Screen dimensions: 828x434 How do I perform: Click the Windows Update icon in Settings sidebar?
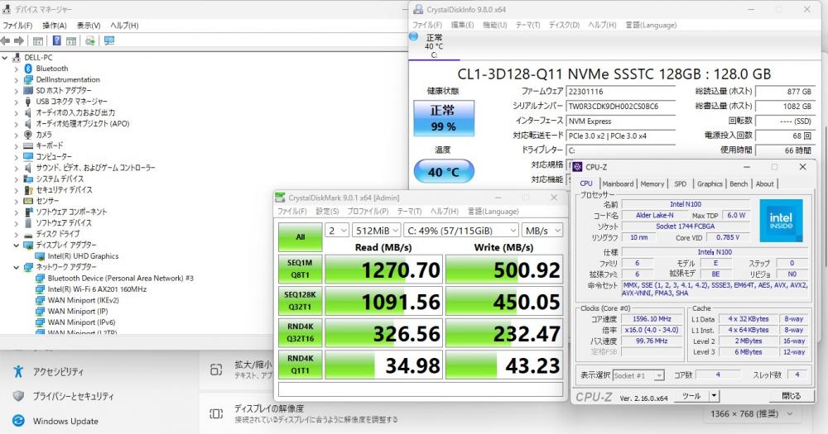(x=18, y=421)
